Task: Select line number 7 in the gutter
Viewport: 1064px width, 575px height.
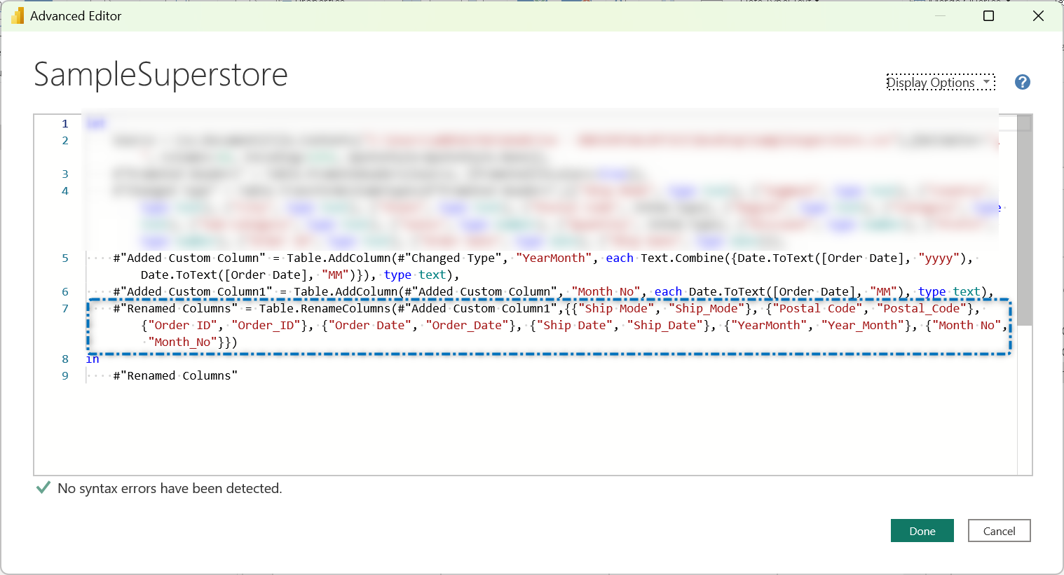Action: pyautogui.click(x=65, y=309)
